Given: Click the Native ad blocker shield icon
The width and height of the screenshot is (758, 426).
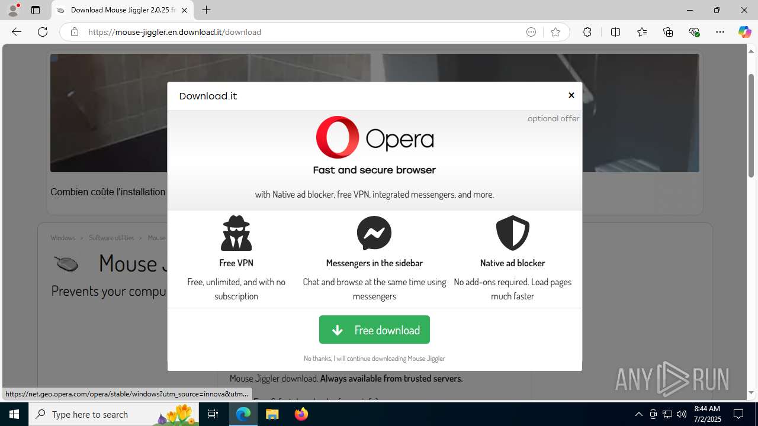Looking at the screenshot, I should coord(512,233).
